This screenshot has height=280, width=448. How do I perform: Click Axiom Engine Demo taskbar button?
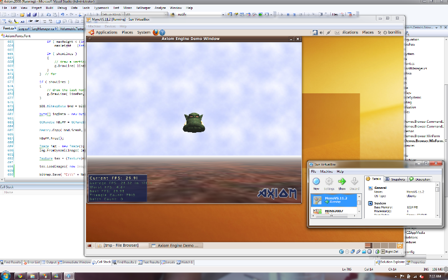pyautogui.click(x=177, y=246)
